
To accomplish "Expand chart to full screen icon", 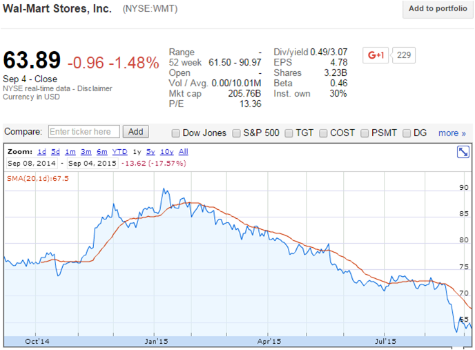I will pyautogui.click(x=463, y=152).
